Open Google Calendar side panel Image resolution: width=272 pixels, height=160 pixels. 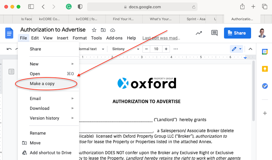pos(265,52)
